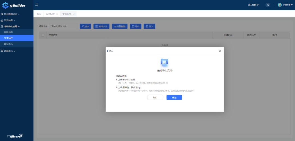
Task: Switch to 文本标注 tab
Action: [x=67, y=14]
